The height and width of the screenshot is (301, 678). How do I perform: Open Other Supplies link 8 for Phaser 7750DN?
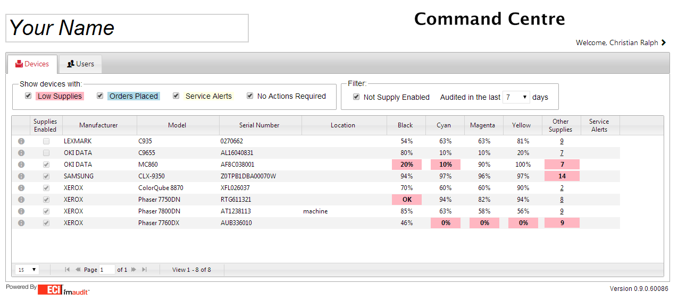(x=562, y=200)
